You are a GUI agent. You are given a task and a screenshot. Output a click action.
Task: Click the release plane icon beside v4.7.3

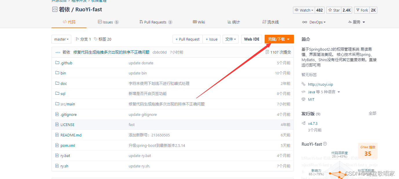[x=303, y=123]
